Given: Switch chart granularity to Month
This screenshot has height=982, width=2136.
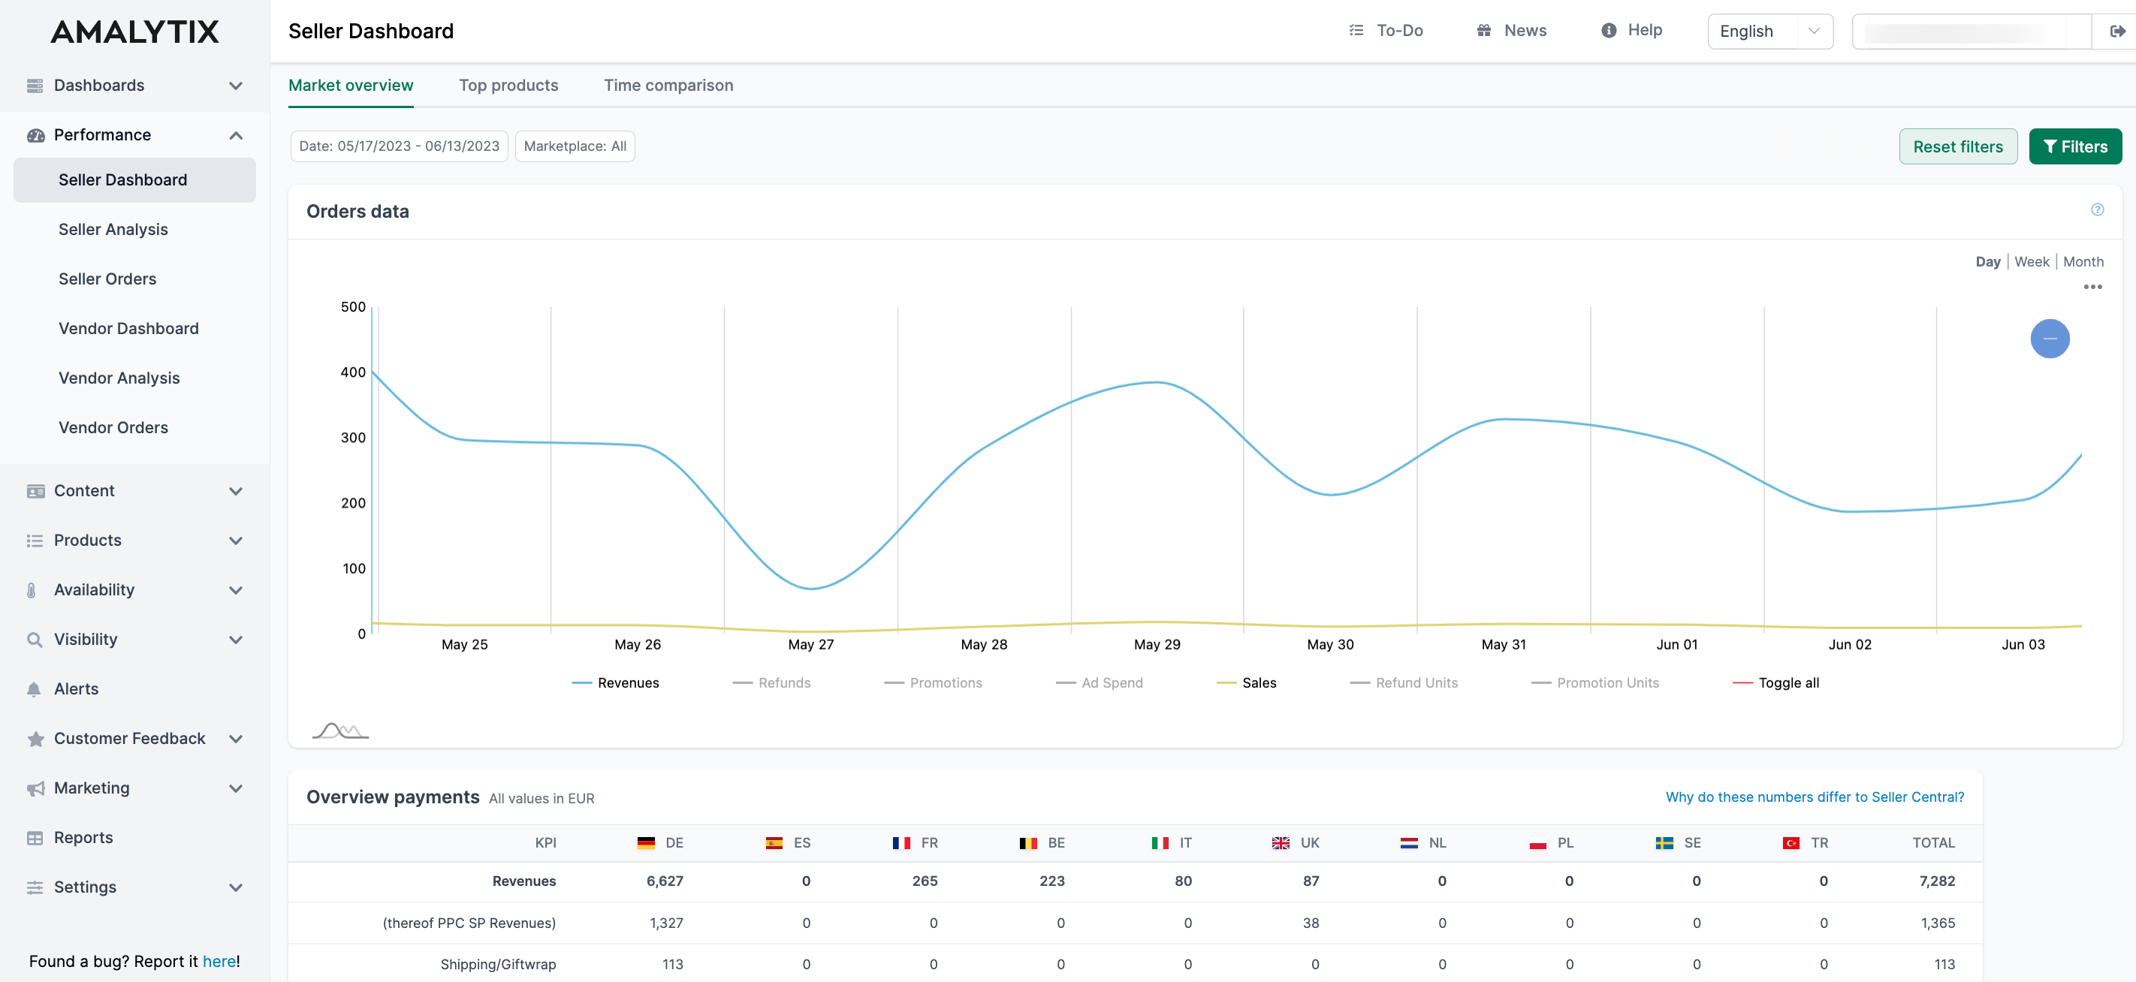Looking at the screenshot, I should [2083, 262].
